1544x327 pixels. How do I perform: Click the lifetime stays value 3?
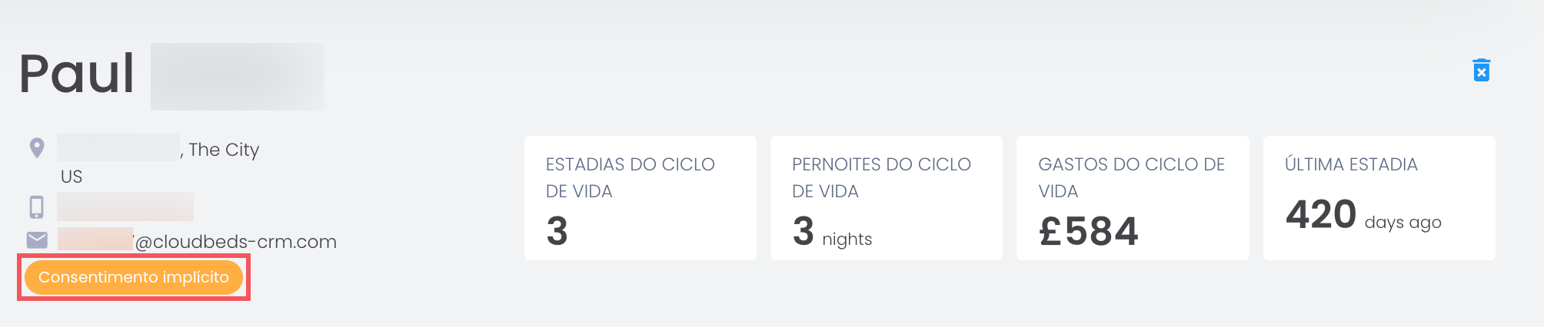(x=557, y=231)
